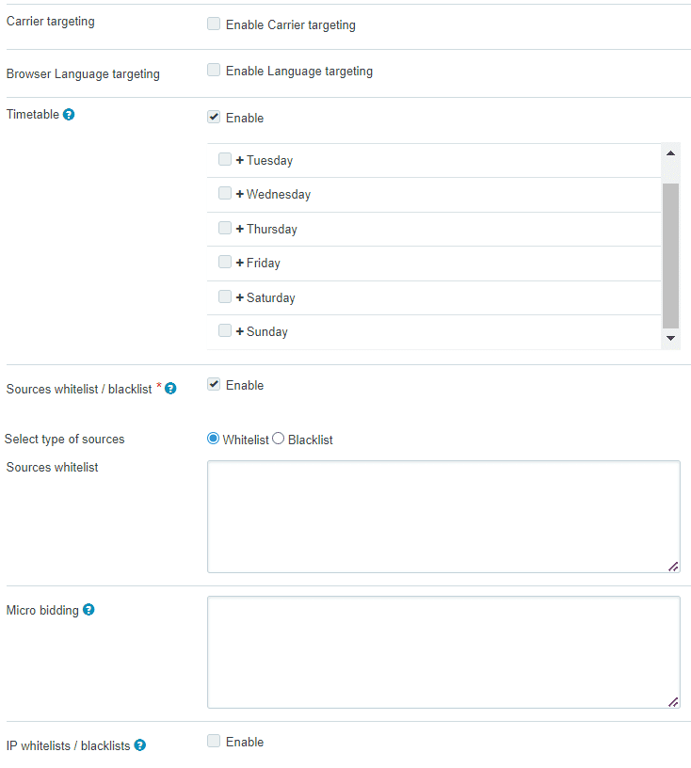
Task: Click resize grip of Micro bidding box
Action: tap(673, 702)
